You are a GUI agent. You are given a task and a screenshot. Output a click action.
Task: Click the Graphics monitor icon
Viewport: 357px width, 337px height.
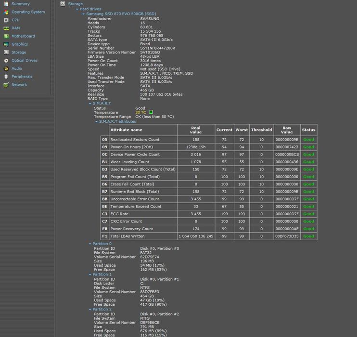coord(6,44)
